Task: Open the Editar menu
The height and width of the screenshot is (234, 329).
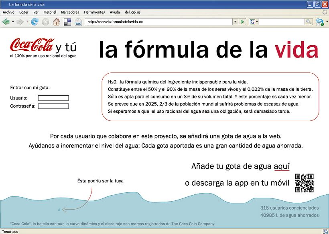Action: pyautogui.click(x=24, y=12)
